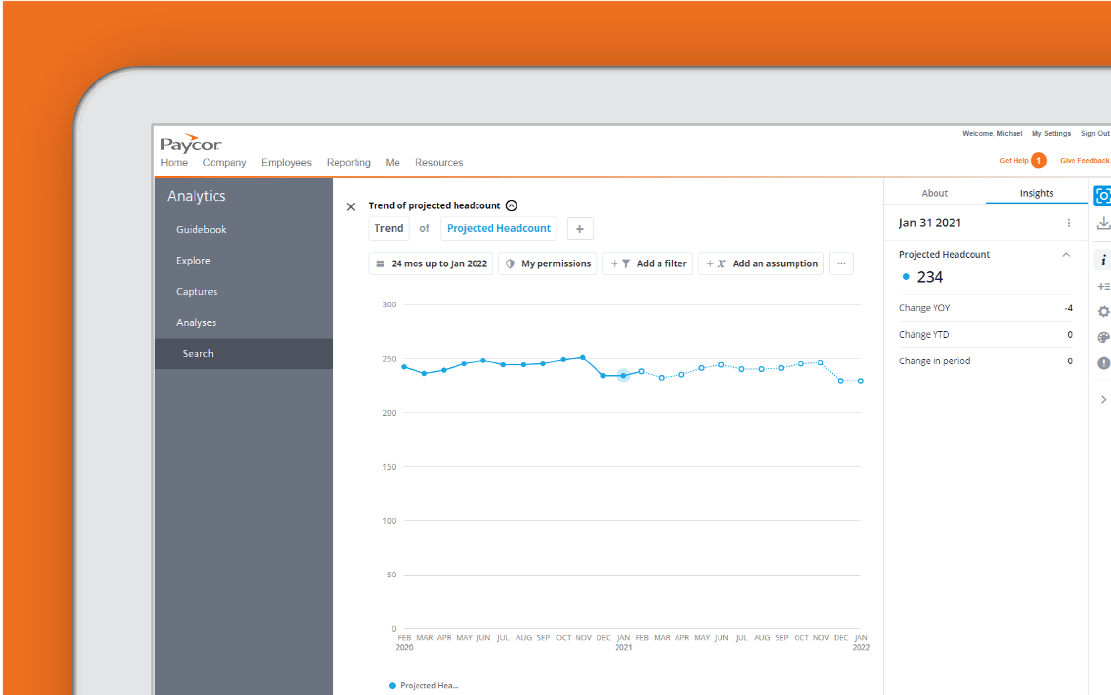
Task: Expand the right rail with arrow chevron
Action: point(1104,399)
